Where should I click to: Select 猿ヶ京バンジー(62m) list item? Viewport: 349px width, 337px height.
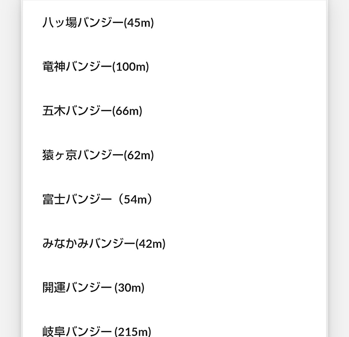point(98,155)
